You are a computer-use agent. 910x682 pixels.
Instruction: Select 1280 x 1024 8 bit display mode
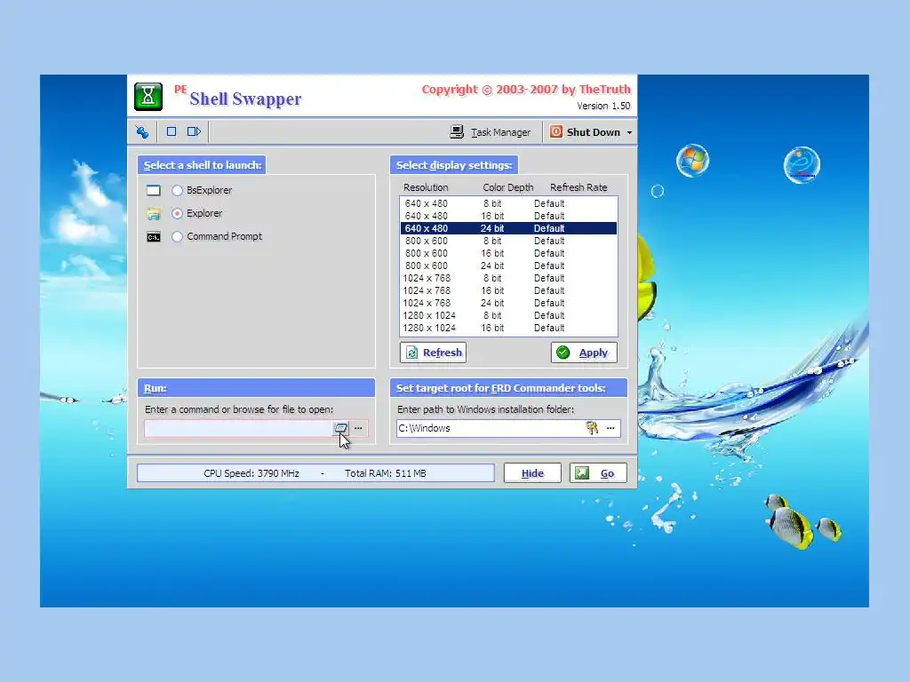point(508,315)
